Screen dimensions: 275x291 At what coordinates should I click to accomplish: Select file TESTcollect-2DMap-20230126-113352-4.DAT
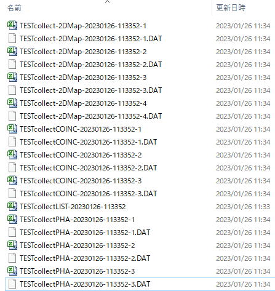click(90, 116)
